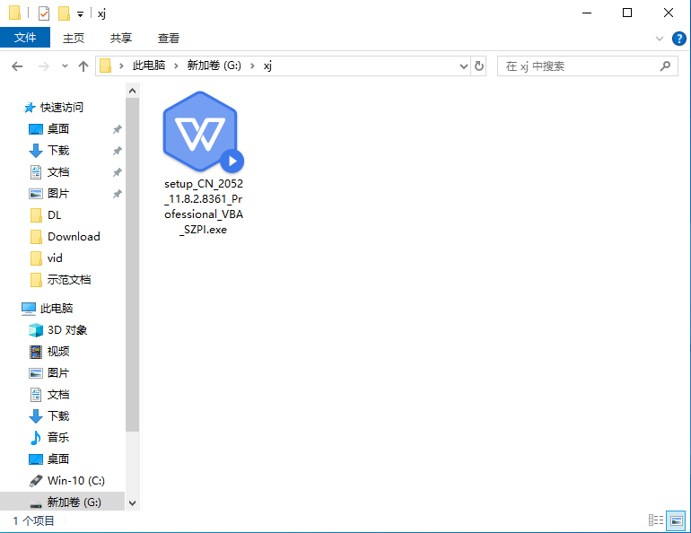Click the Properties icon in the title bar
Image resolution: width=691 pixels, height=533 pixels.
tap(45, 13)
